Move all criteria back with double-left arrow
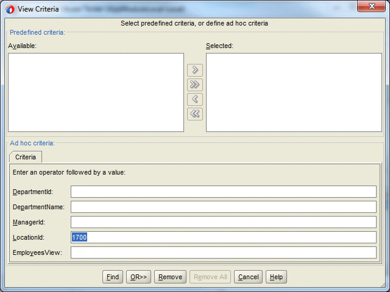The width and height of the screenshot is (390, 292). (195, 114)
